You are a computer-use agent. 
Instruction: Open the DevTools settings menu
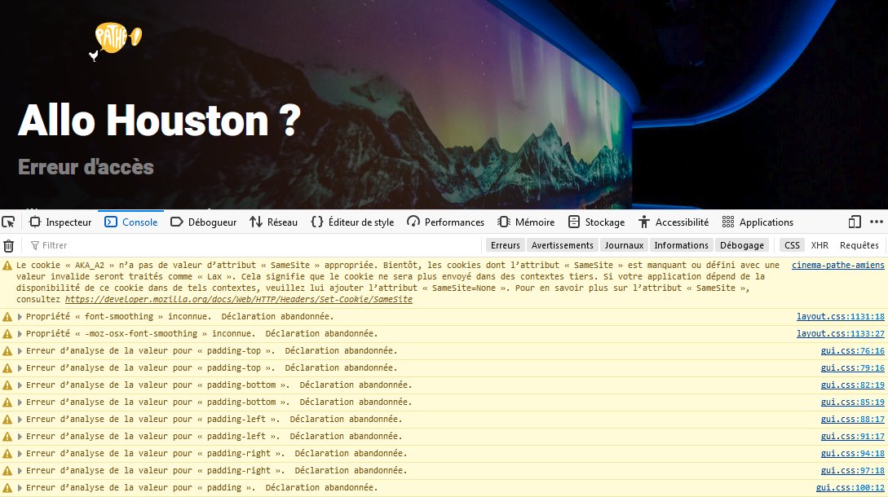click(877, 222)
